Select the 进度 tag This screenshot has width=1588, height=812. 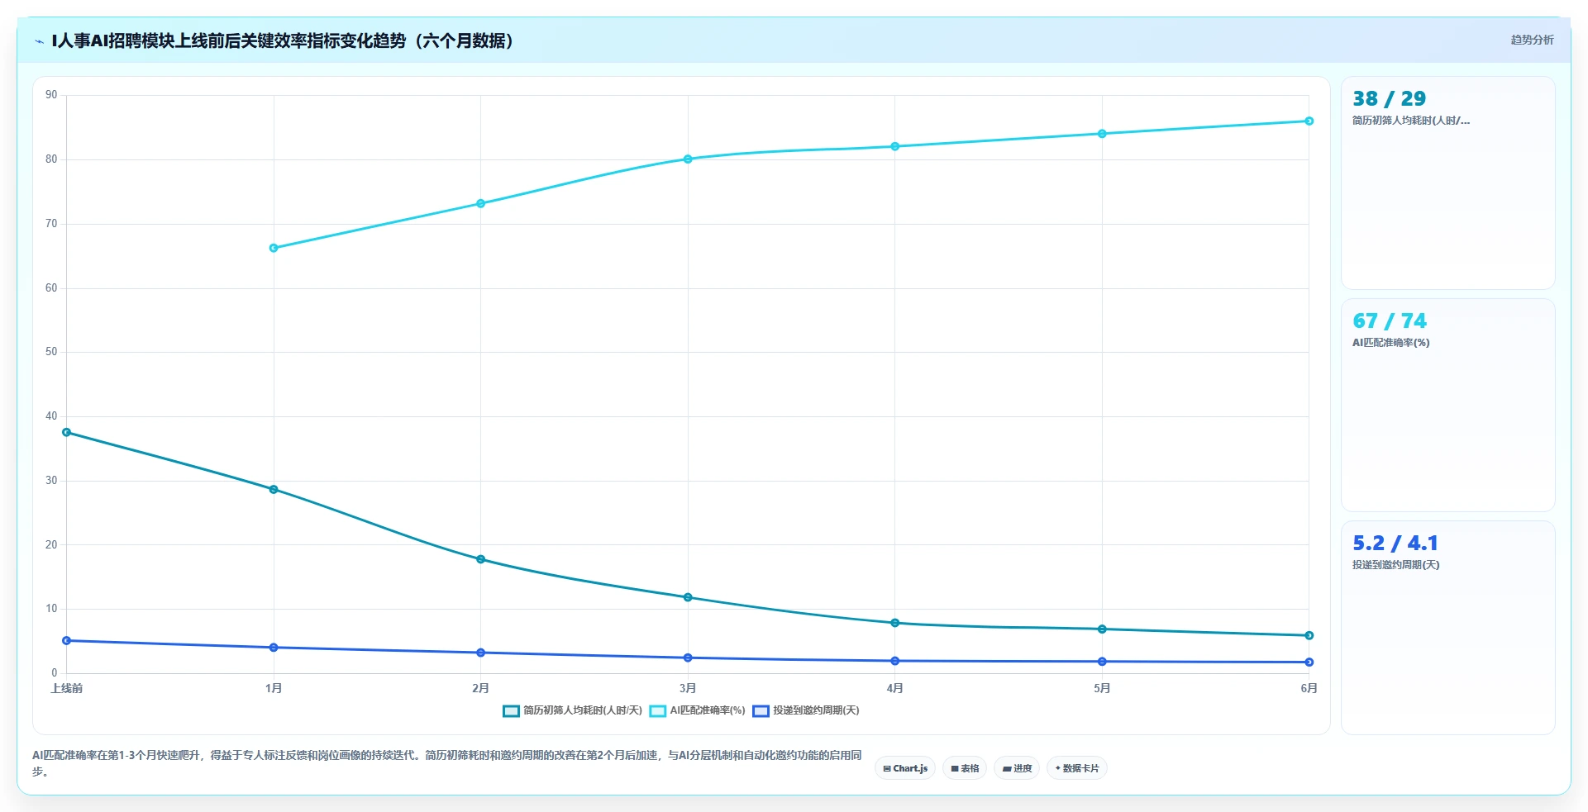coord(1017,768)
